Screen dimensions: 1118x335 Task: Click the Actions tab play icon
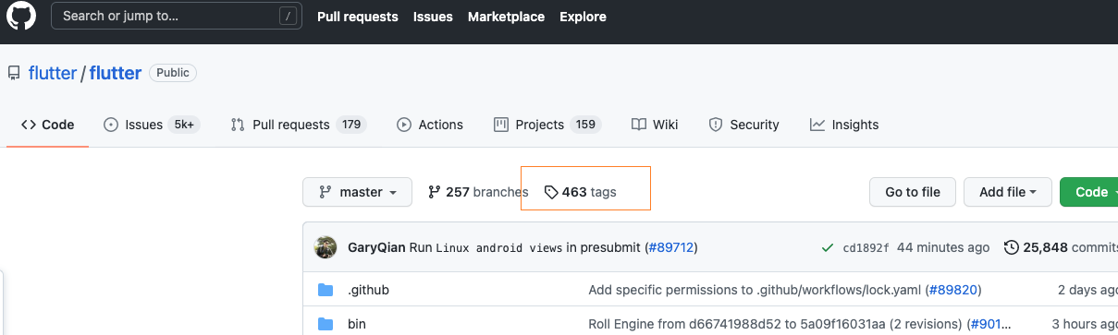click(x=404, y=125)
